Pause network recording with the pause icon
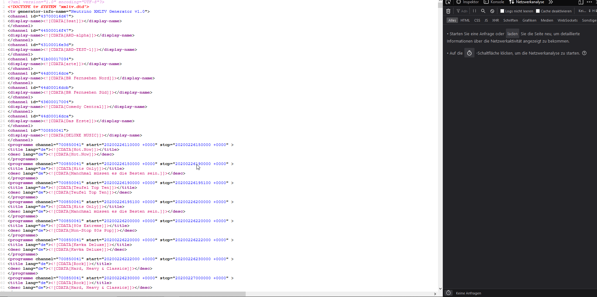Image resolution: width=597 pixels, height=297 pixels. point(474,11)
